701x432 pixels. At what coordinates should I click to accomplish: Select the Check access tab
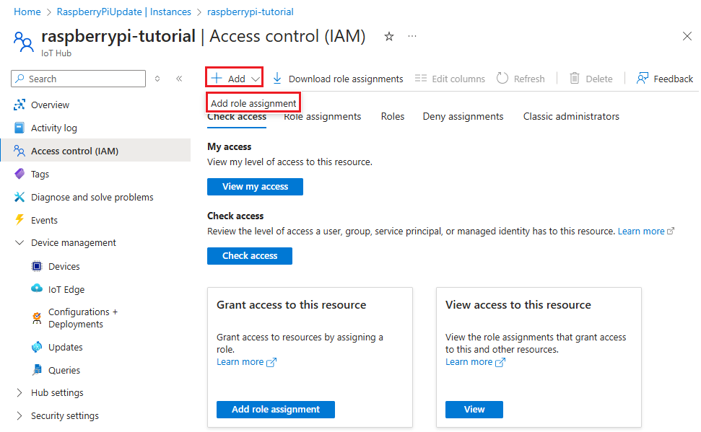click(237, 118)
